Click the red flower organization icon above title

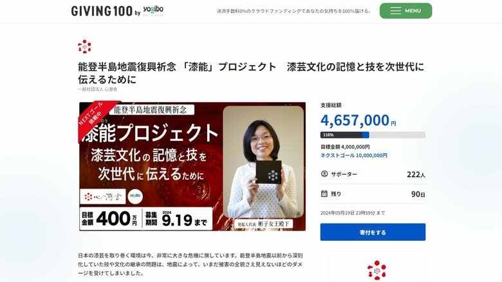(x=84, y=46)
